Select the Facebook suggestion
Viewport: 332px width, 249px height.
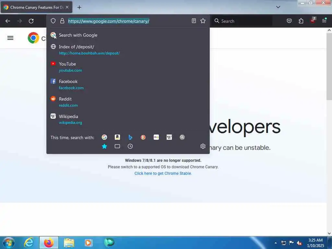[x=128, y=85]
